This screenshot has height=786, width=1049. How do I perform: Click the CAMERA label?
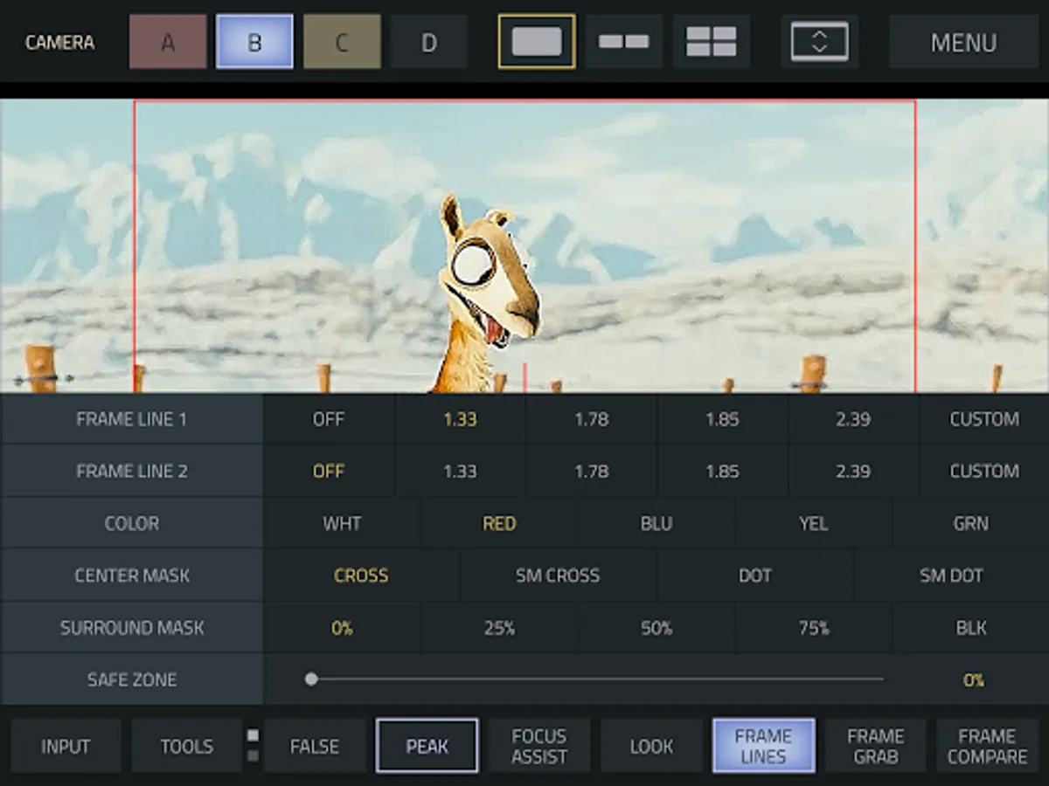pos(59,42)
